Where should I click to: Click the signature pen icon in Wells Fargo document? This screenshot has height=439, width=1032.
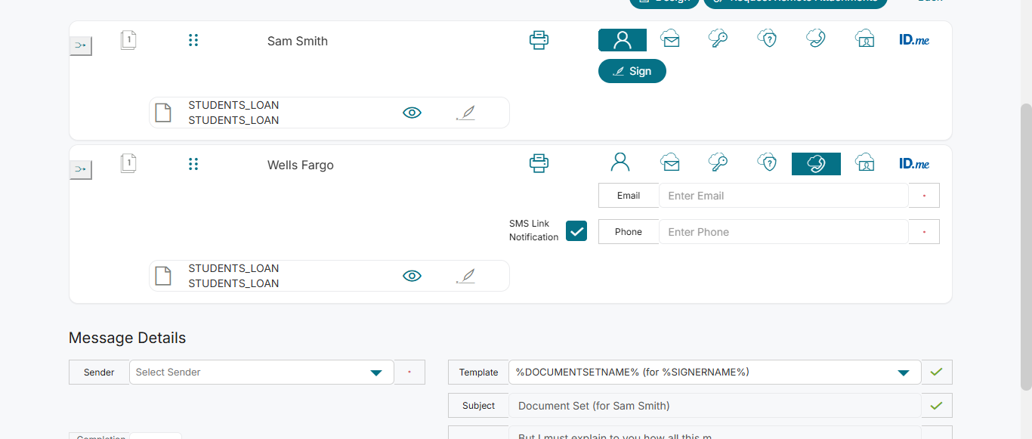click(466, 276)
